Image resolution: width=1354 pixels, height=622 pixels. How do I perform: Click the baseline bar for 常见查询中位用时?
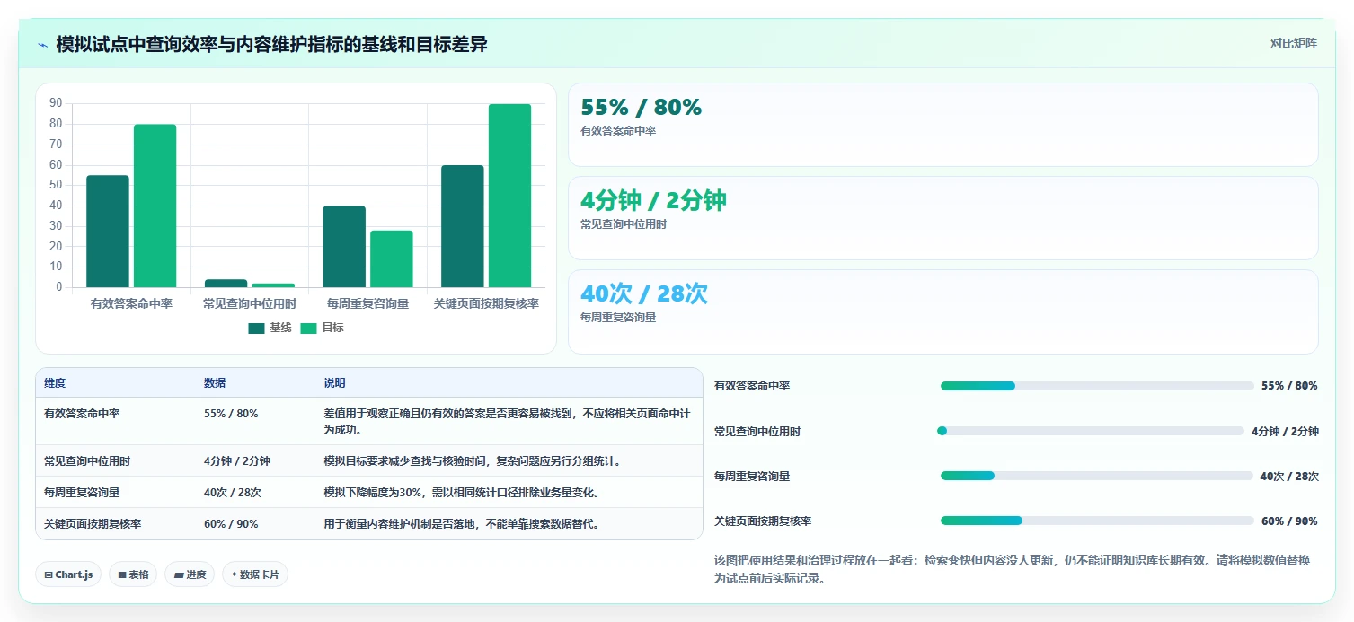(x=226, y=284)
